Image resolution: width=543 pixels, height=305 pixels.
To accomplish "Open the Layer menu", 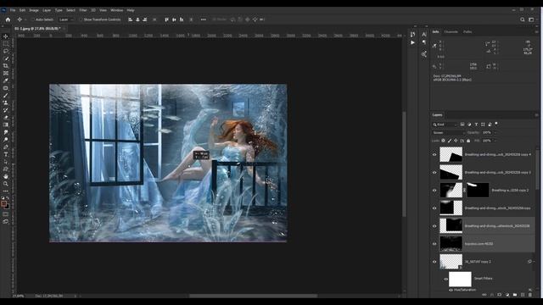I will 47,10.
